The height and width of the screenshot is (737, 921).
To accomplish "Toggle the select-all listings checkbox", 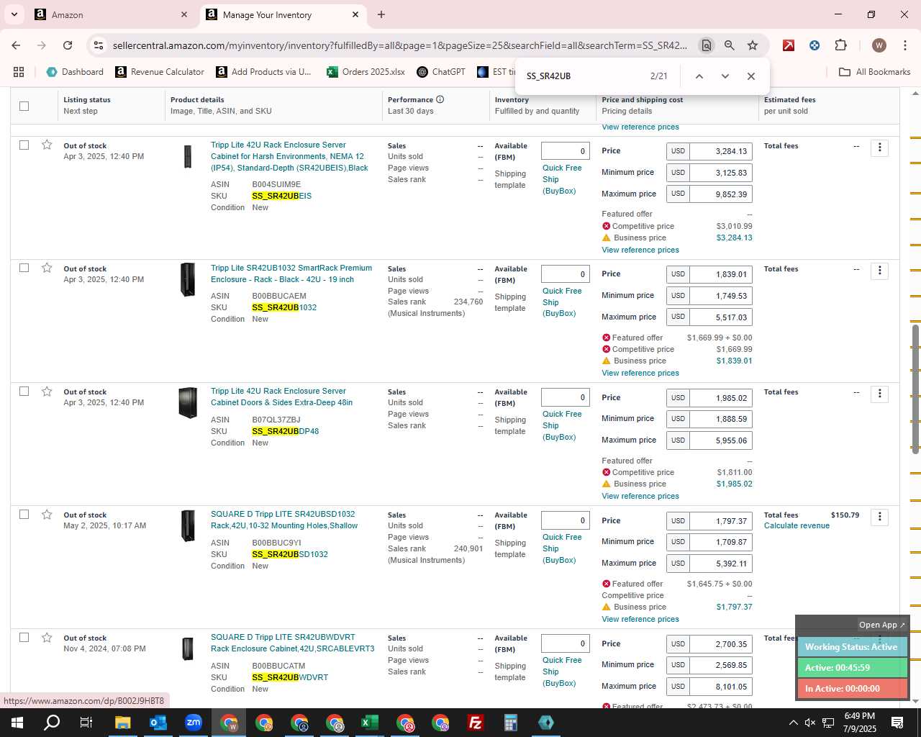I will click(x=24, y=106).
